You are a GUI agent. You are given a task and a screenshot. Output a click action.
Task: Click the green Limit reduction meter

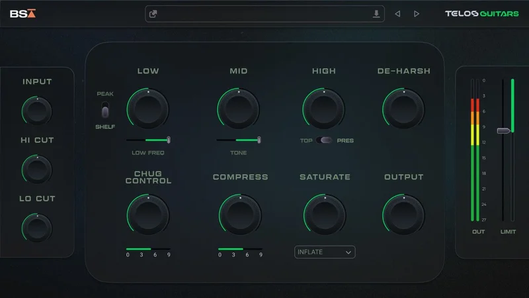pyautogui.click(x=512, y=150)
